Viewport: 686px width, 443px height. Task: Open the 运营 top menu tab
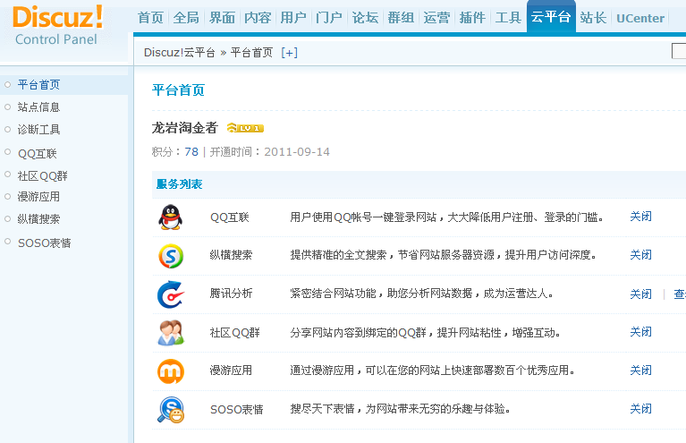point(436,18)
